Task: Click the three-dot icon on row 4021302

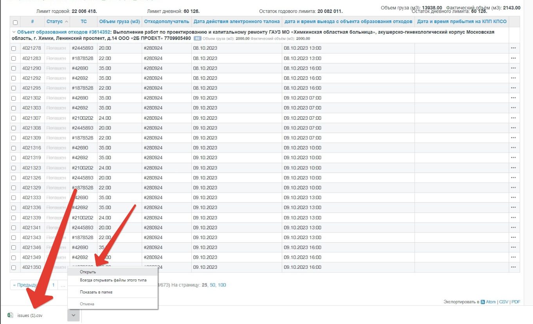Action: click(x=513, y=98)
